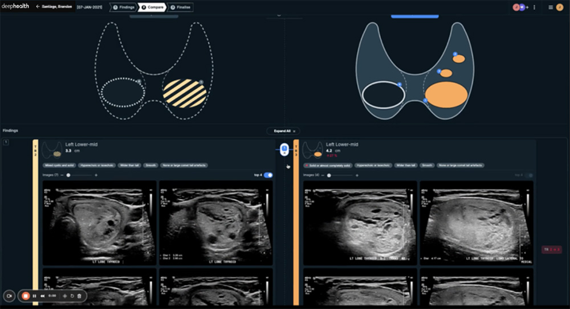Open the Findings step tab
570x309 pixels.
(124, 7)
